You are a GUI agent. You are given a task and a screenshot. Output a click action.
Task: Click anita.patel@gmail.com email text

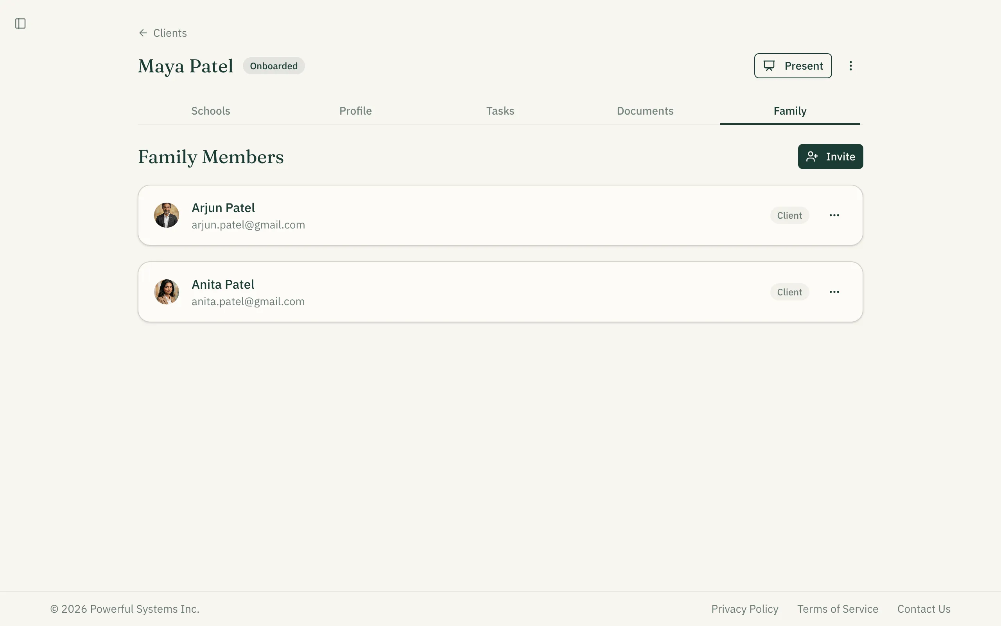click(x=248, y=301)
